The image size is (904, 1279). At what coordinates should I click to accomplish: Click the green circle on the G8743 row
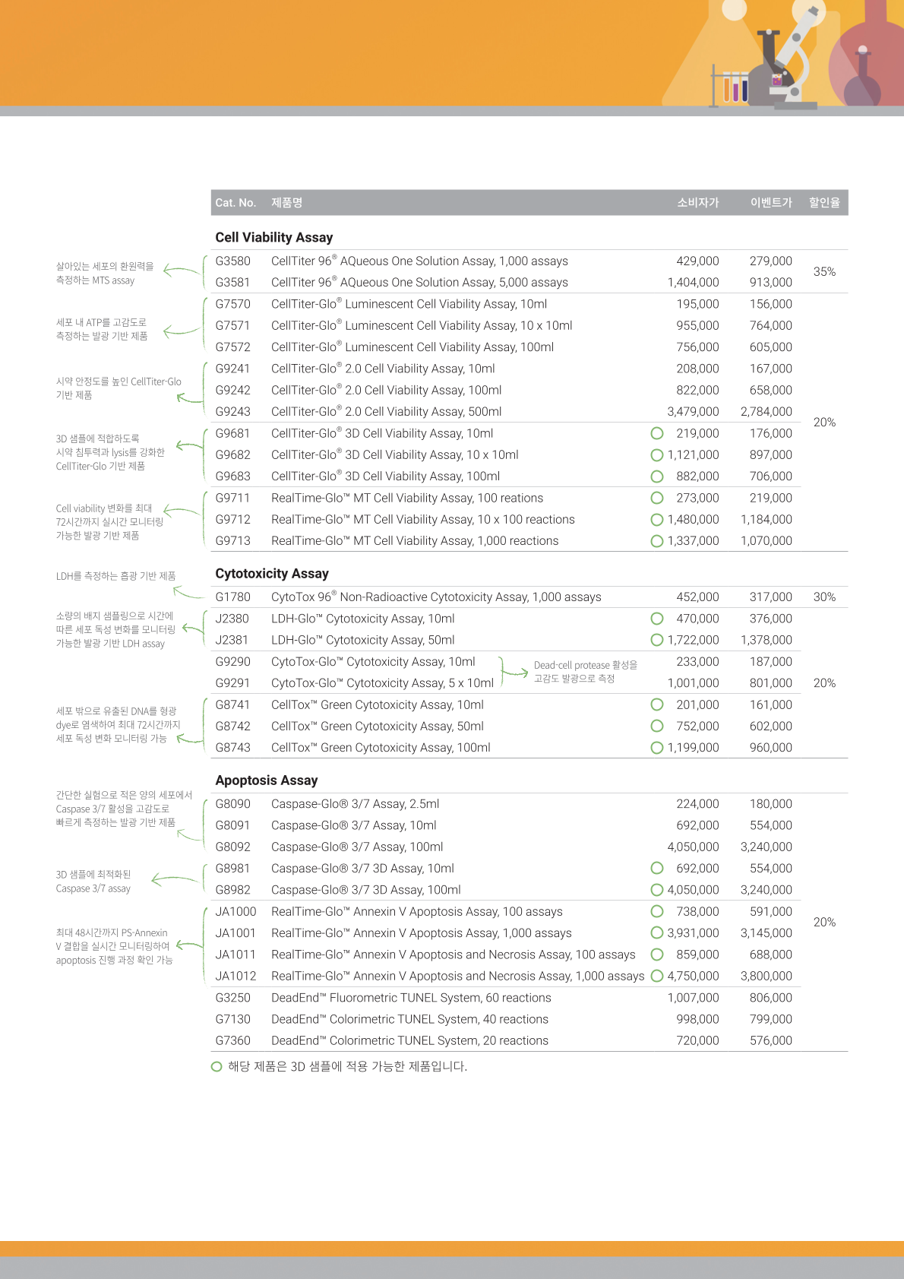[x=657, y=748]
